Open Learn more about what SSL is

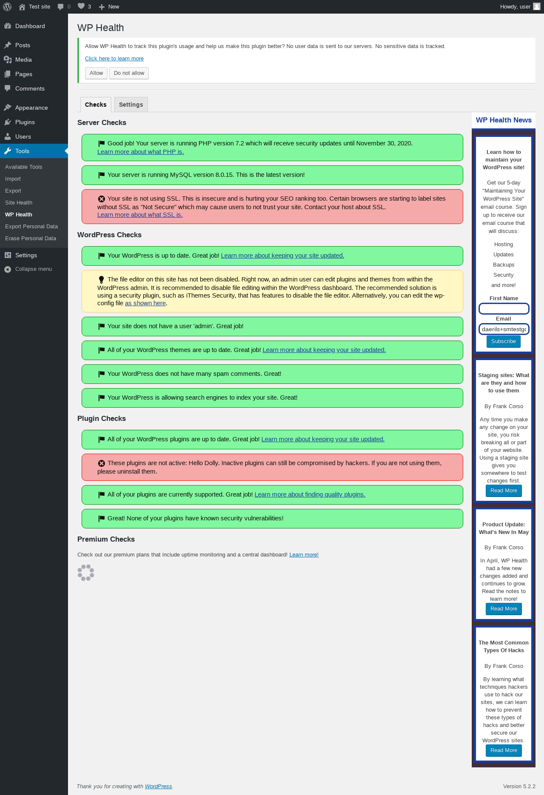tap(140, 215)
